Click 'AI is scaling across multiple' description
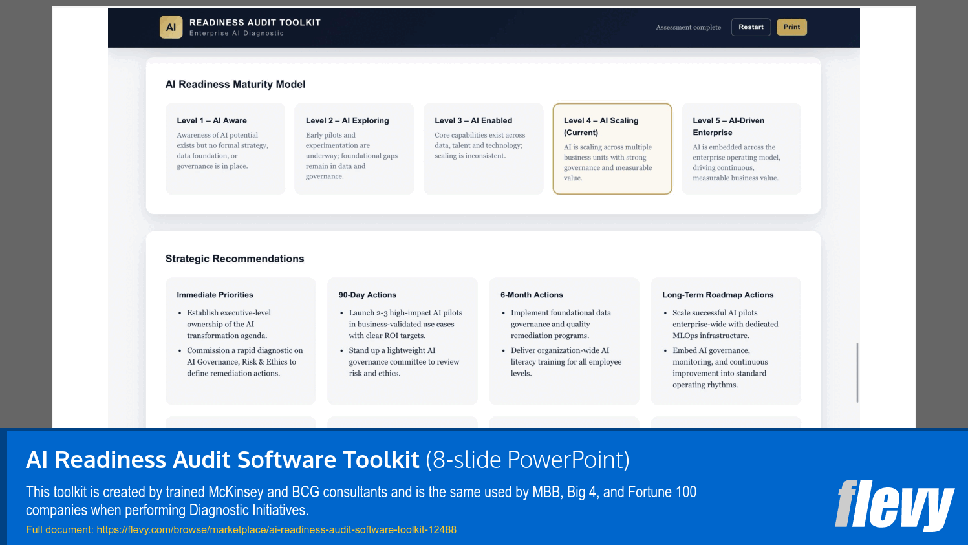This screenshot has height=545, width=968. pyautogui.click(x=608, y=163)
